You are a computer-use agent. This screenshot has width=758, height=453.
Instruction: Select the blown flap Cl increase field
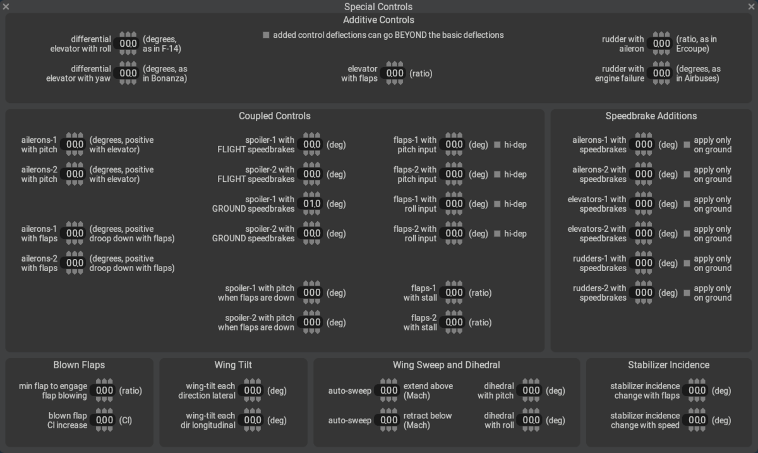[x=104, y=420]
